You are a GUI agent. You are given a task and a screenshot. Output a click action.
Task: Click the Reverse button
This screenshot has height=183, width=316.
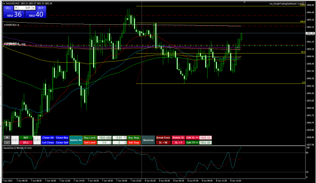[148, 140]
